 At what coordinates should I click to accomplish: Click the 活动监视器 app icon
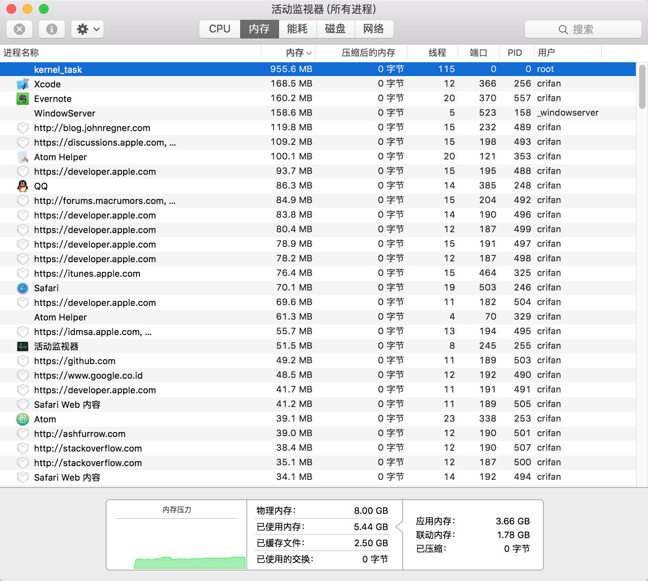coord(23,346)
